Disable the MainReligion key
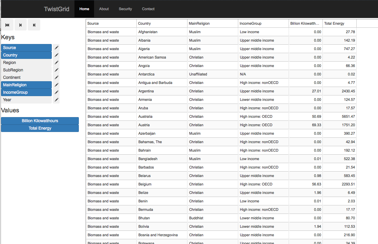378x244 pixels. [x=26, y=85]
